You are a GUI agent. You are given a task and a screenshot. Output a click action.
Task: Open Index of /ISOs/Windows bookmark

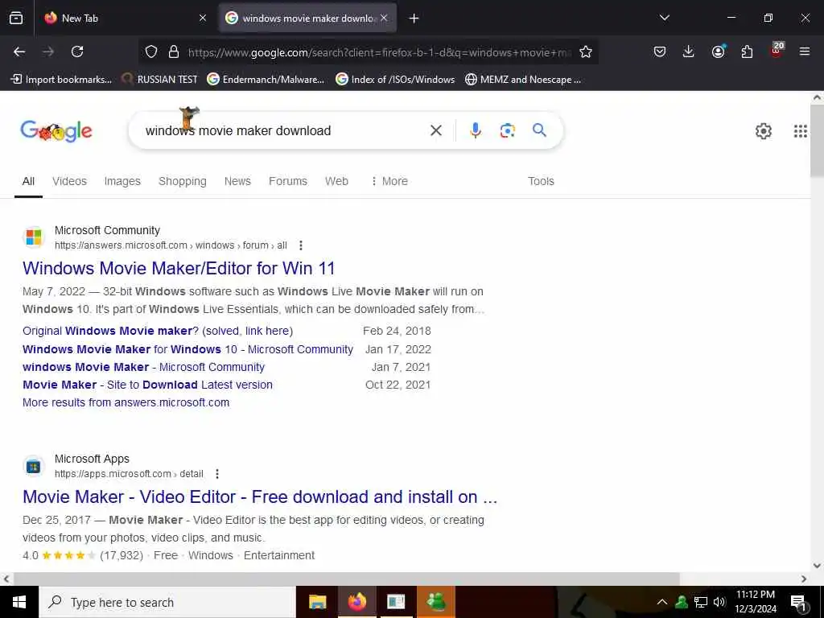click(395, 80)
